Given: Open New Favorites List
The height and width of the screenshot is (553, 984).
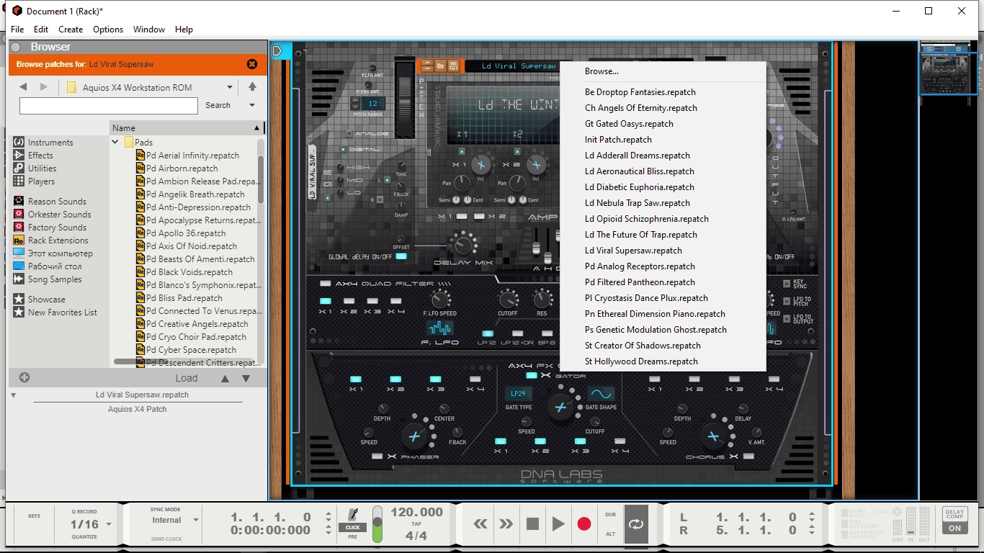Looking at the screenshot, I should [x=55, y=313].
